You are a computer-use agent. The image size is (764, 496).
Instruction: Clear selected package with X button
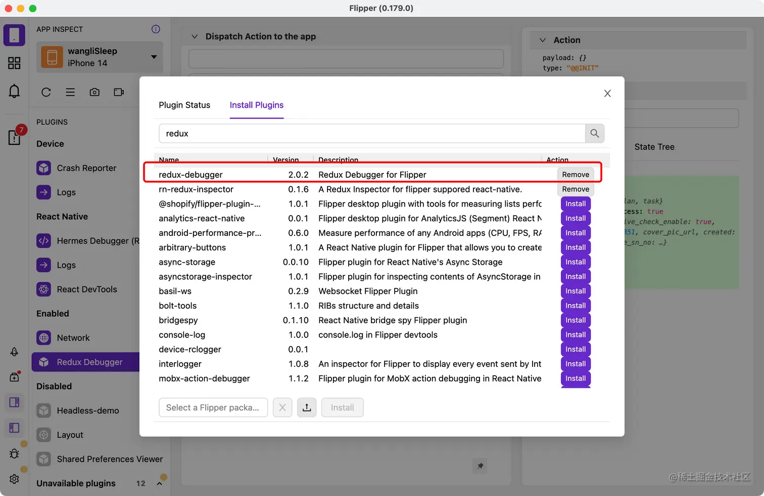[x=282, y=408]
